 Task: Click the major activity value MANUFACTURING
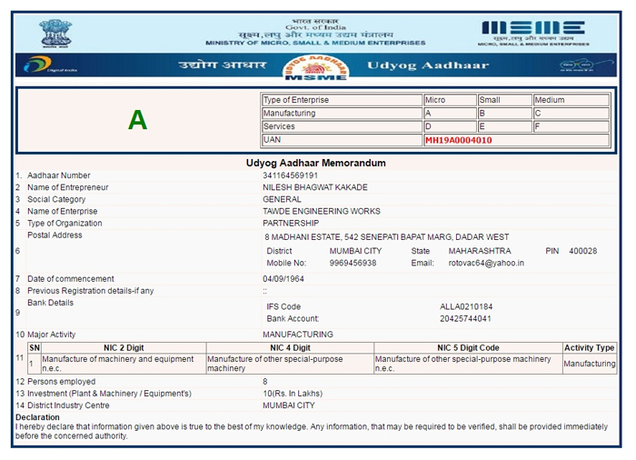(298, 335)
